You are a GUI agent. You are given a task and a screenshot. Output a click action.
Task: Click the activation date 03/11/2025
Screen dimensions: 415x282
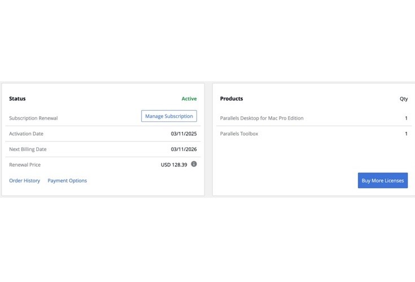point(184,134)
